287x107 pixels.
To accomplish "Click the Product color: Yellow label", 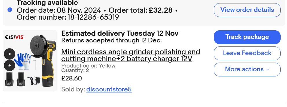I will pos(88,66).
